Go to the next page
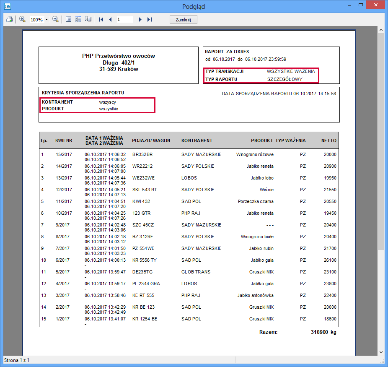 [x=140, y=20]
